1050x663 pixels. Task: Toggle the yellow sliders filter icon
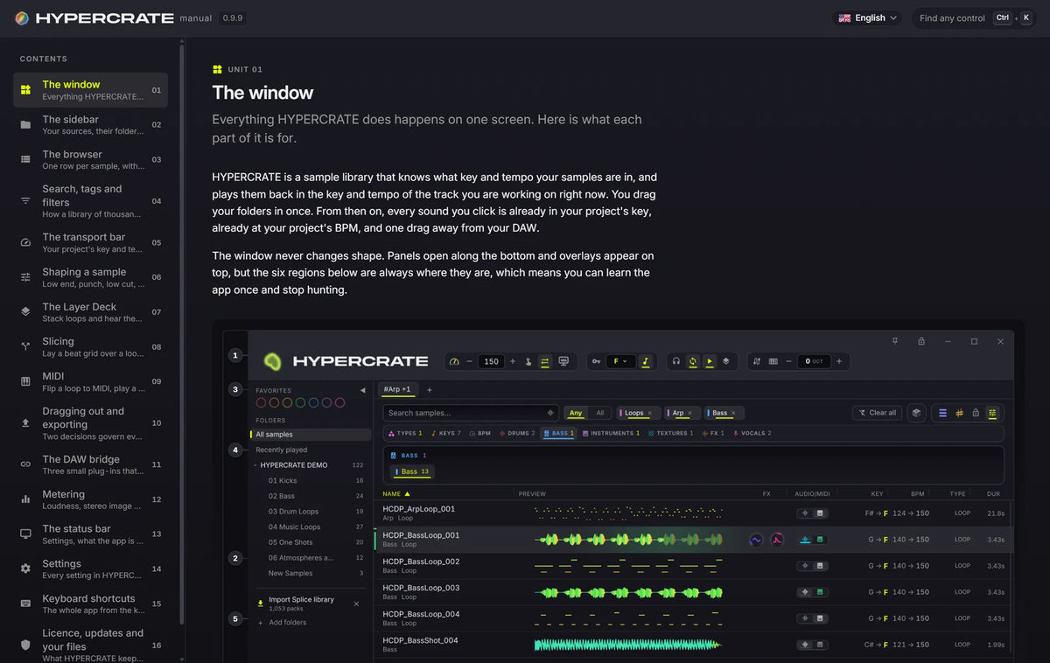(x=992, y=413)
